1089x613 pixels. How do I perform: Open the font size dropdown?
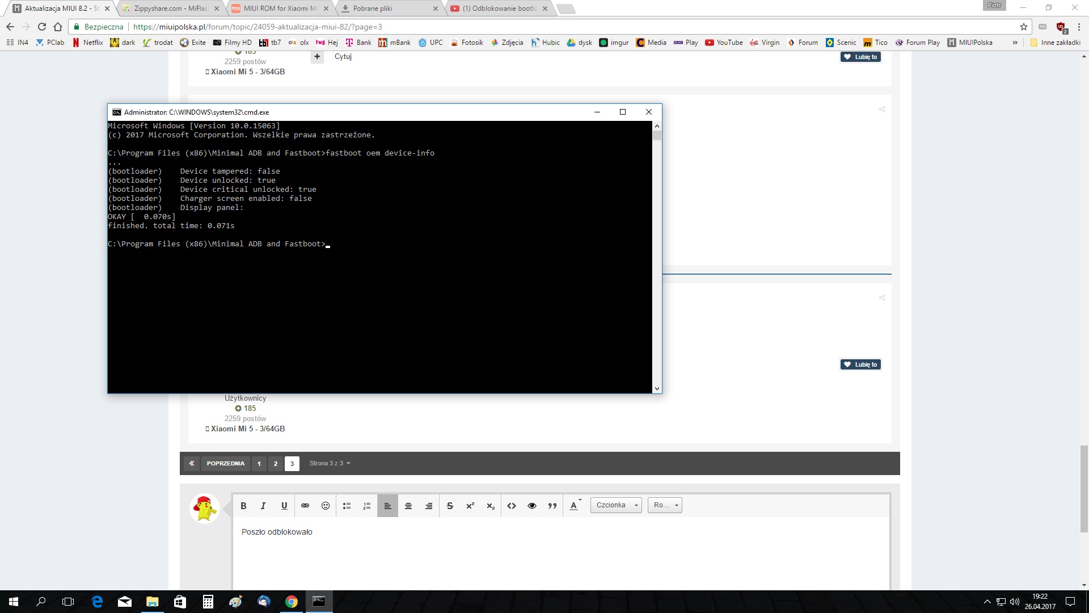665,505
